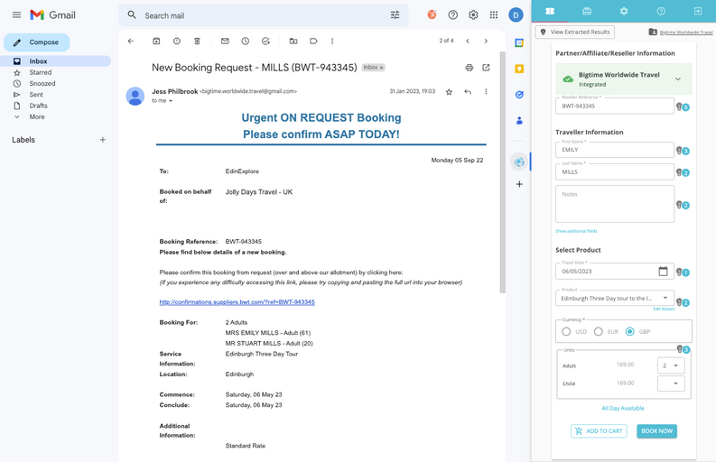716x462 pixels.
Task: Open the Google account avatar D
Action: (x=516, y=15)
